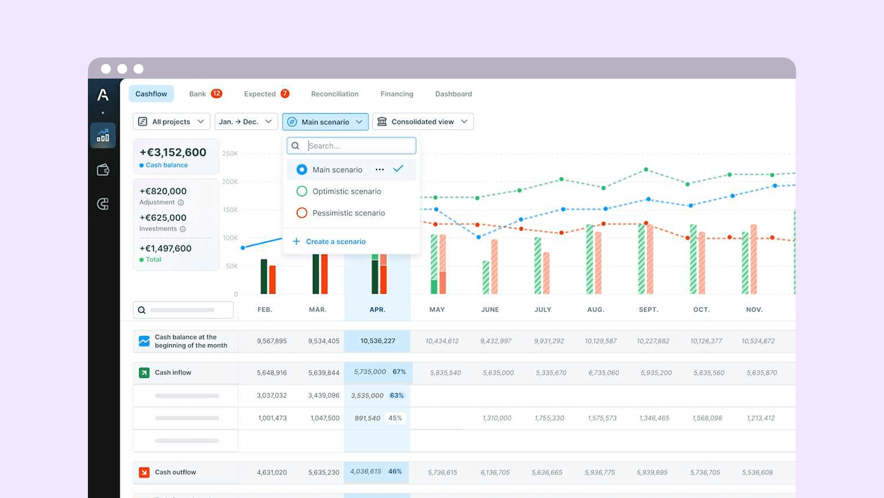The image size is (884, 498).
Task: Click the 9,567,895 February balance cell
Action: click(272, 341)
